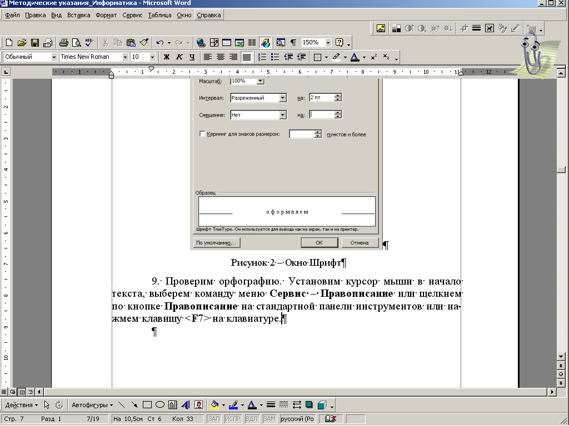Insert a hyperlink with the globe icon
Screen dimensions: 569x426
click(x=201, y=43)
